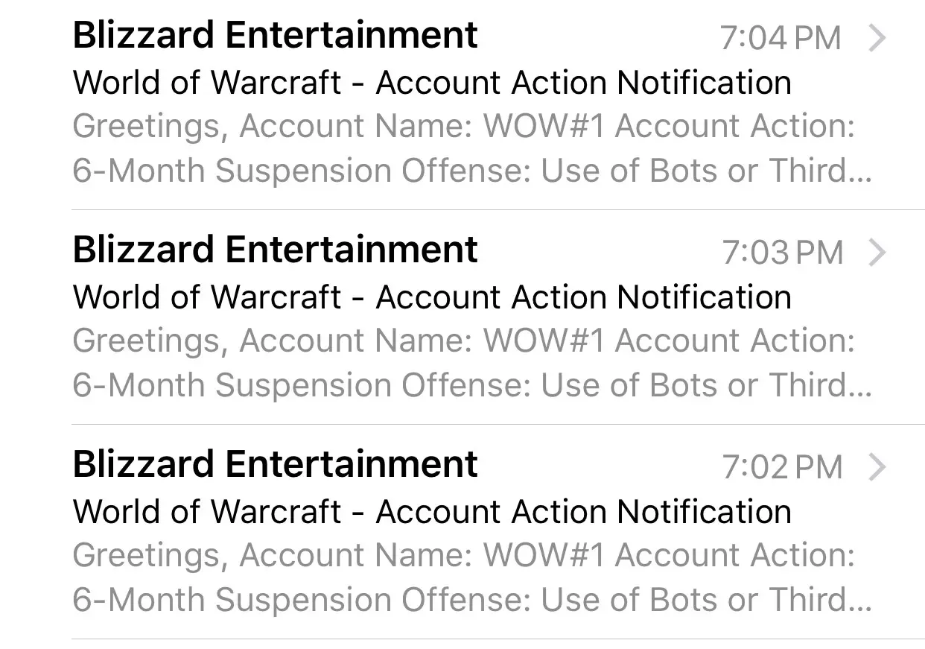
Task: Tap the chevron beside the 7:03 PM email
Action: 878,253
